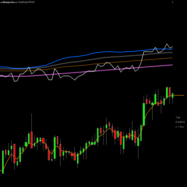Click the orange horizontal last-price line

pos(179,95)
